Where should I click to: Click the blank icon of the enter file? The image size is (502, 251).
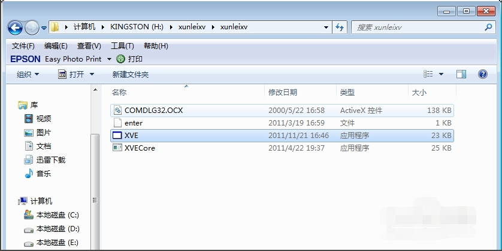(x=117, y=123)
